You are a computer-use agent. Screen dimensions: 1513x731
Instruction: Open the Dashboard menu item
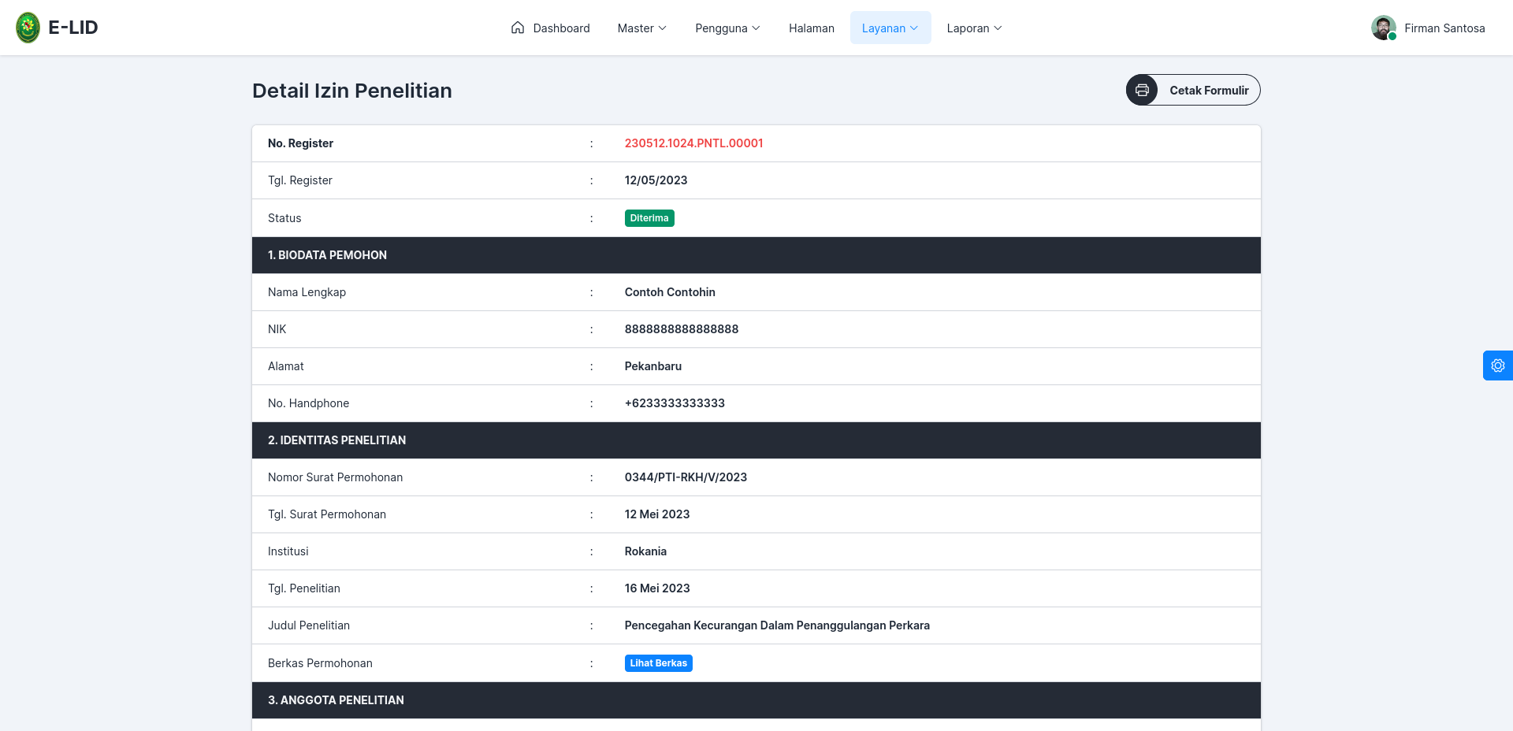tap(550, 28)
